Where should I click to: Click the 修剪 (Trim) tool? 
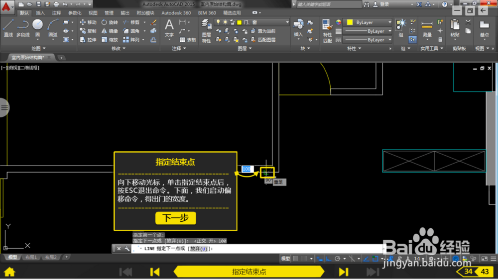[x=131, y=22]
